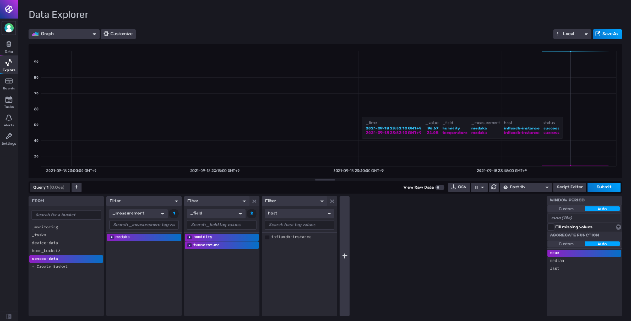631x321 pixels.
Task: Set Aggregate Function to Custom
Action: tap(566, 244)
